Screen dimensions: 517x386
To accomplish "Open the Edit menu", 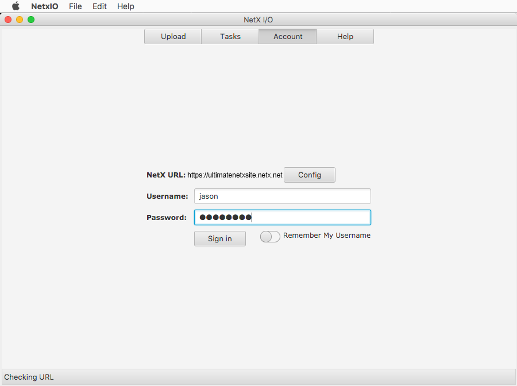I will coord(99,6).
